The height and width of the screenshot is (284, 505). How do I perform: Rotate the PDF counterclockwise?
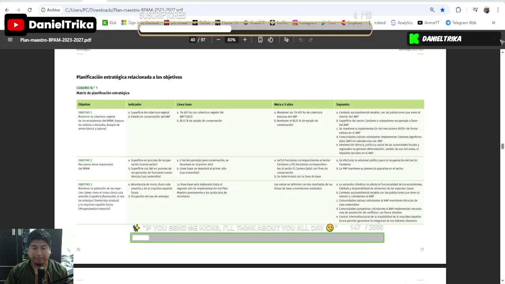click(270, 39)
